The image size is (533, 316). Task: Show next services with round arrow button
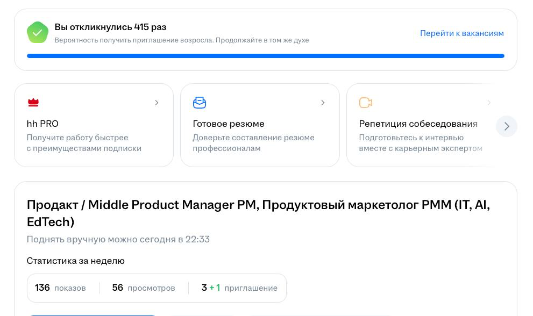507,126
